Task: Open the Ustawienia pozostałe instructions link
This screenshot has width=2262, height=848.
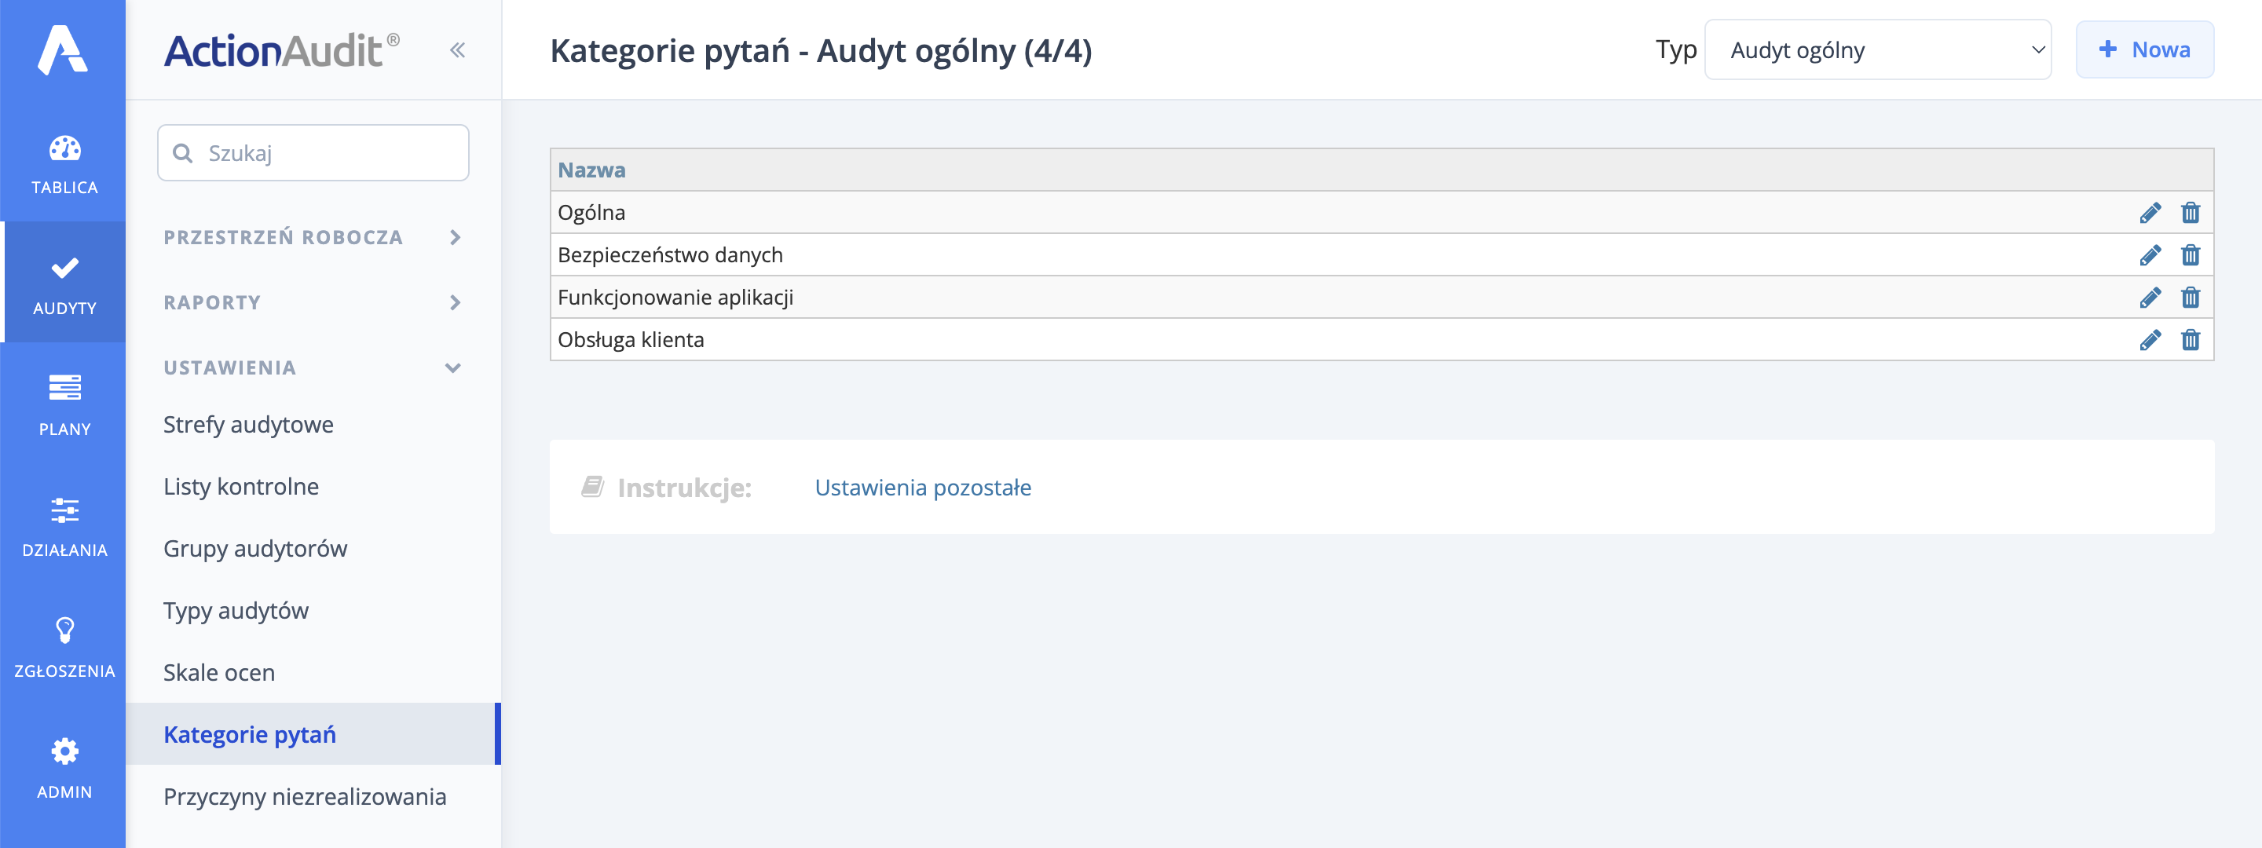Action: pos(922,488)
